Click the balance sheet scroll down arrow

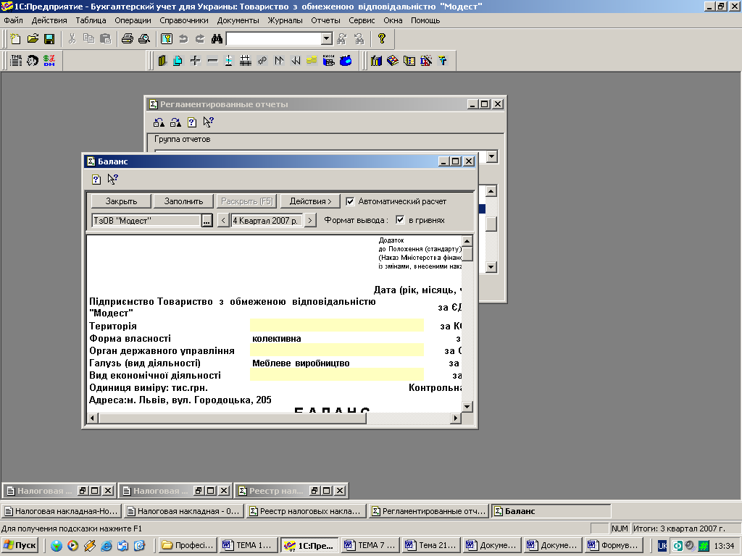467,407
